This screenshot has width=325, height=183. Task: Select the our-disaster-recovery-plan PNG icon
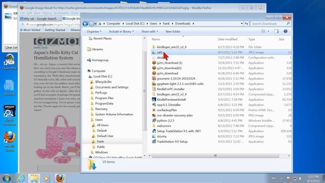point(154,115)
